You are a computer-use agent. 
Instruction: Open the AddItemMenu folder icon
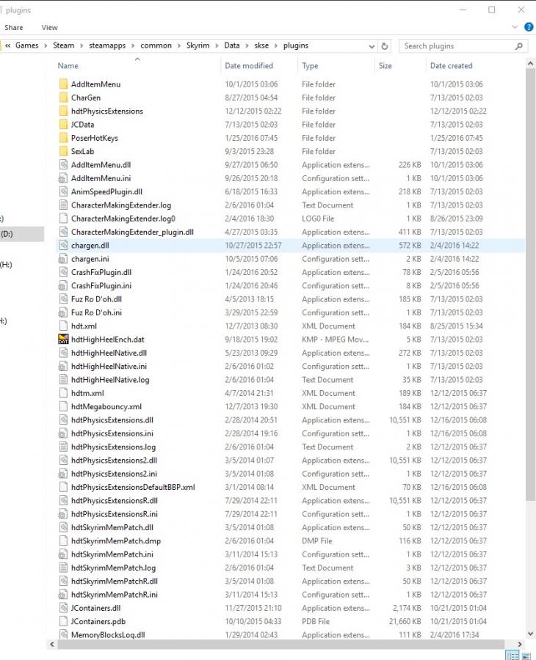tap(63, 84)
